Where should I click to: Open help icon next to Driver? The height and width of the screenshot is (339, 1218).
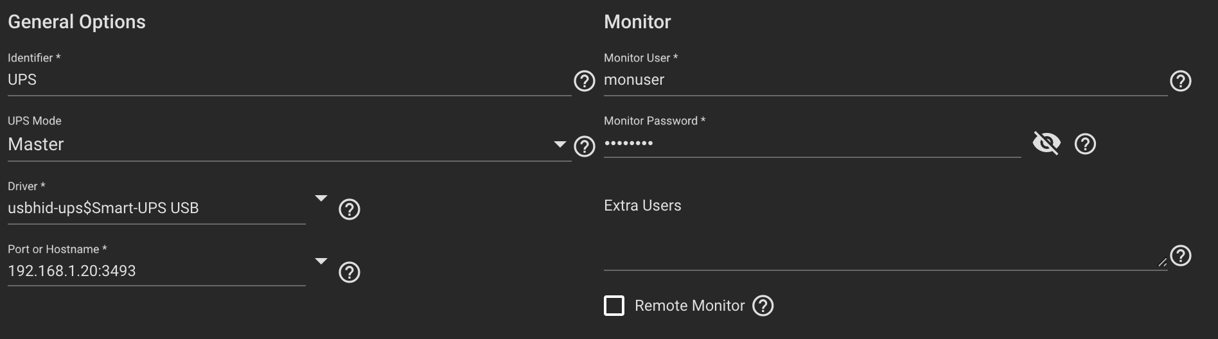tap(349, 209)
